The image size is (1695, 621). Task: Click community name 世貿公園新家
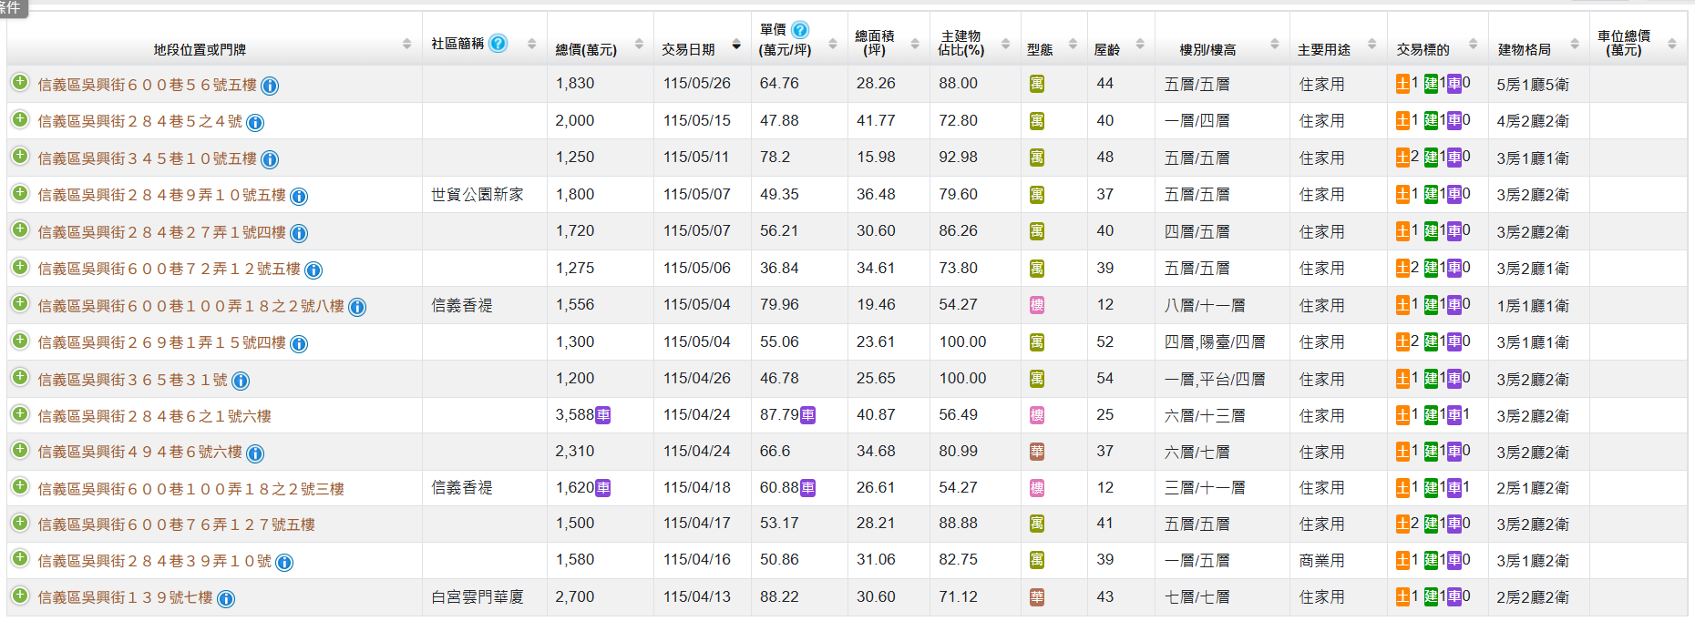coord(477,194)
